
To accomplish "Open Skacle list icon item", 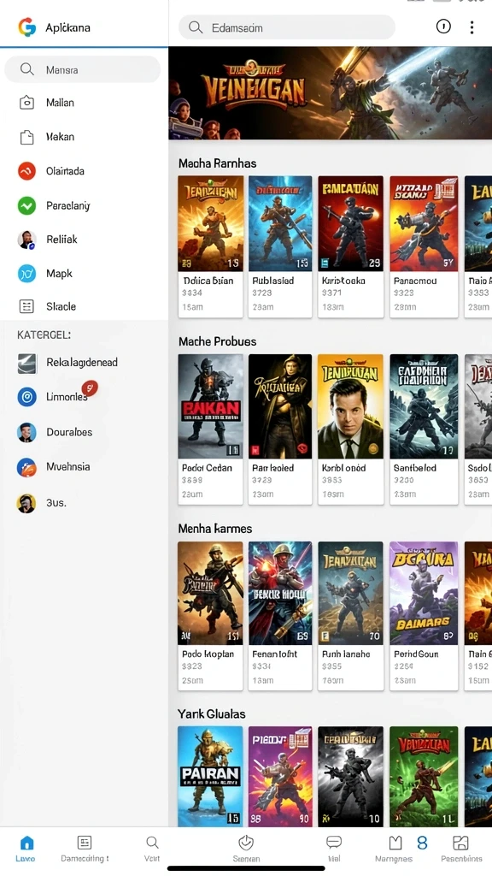I will [26, 306].
